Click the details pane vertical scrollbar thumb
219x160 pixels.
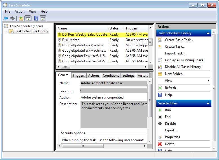(x=149, y=100)
